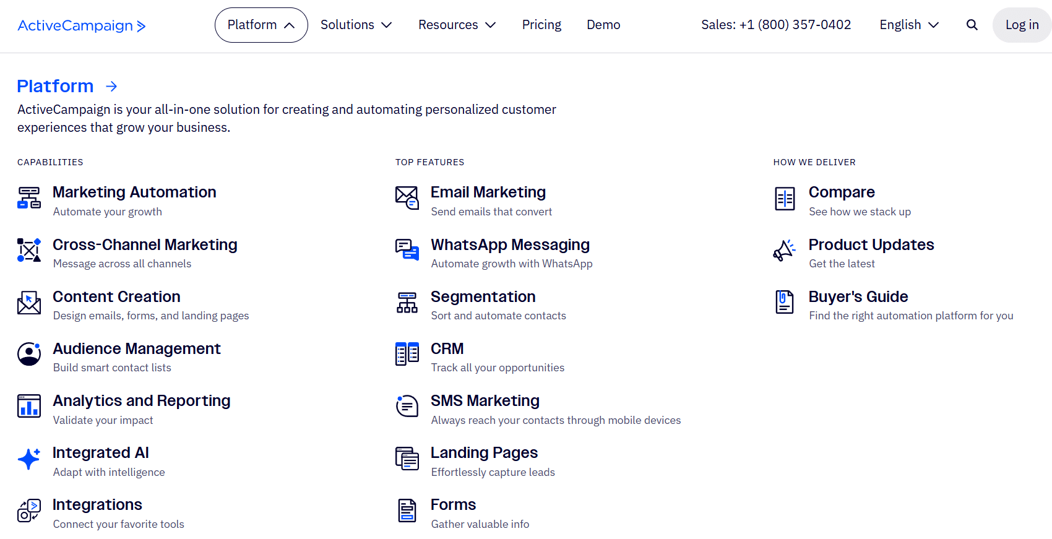Click the Analytics and Reporting chart icon
Screen dimensions: 1052x539
point(29,406)
